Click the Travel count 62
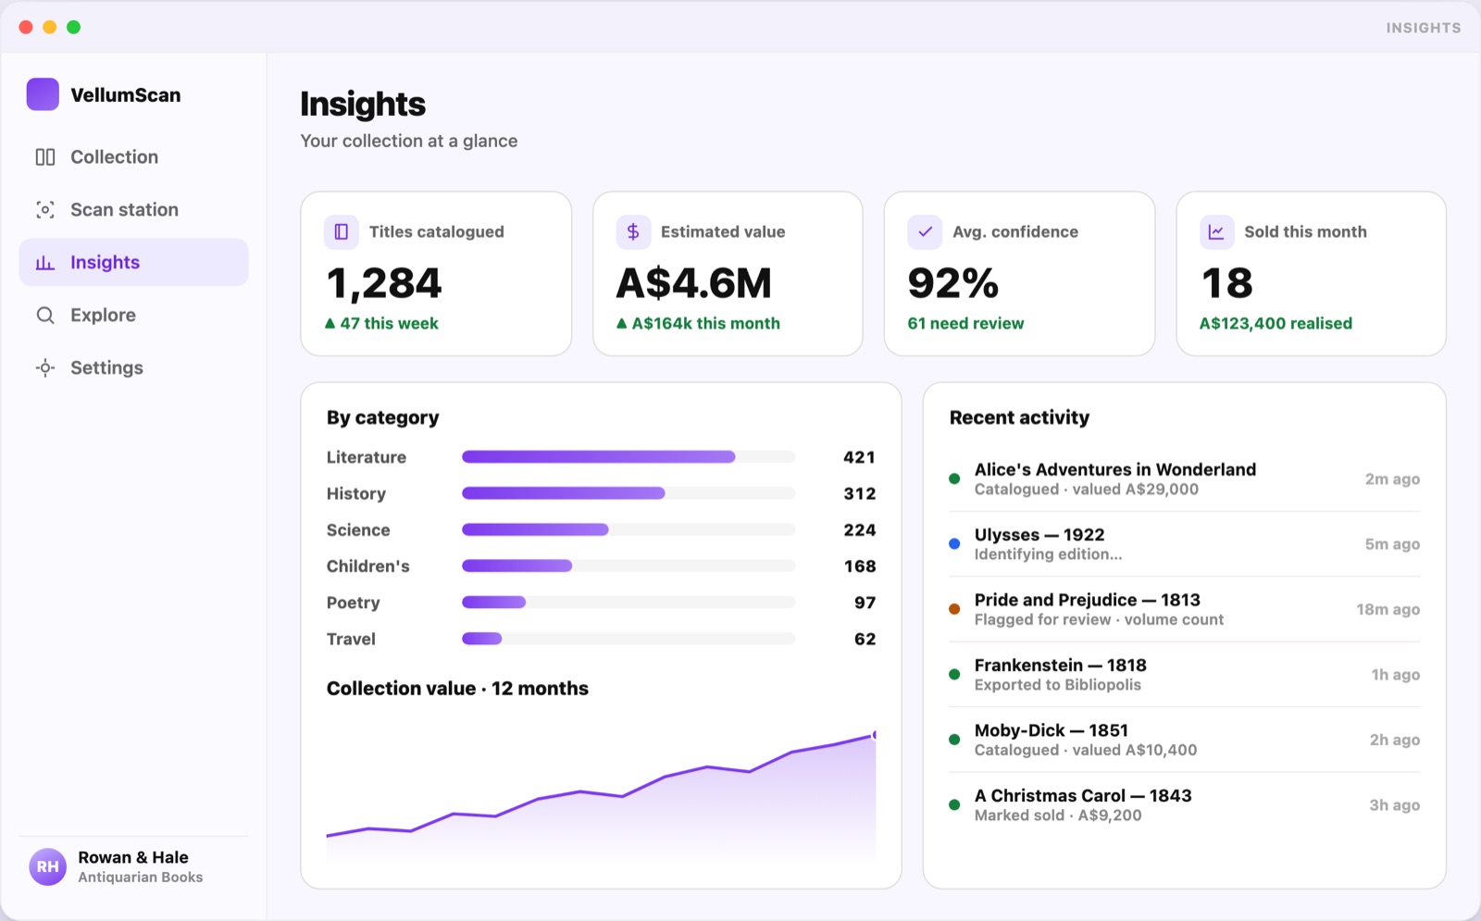The height and width of the screenshot is (921, 1481). [865, 639]
